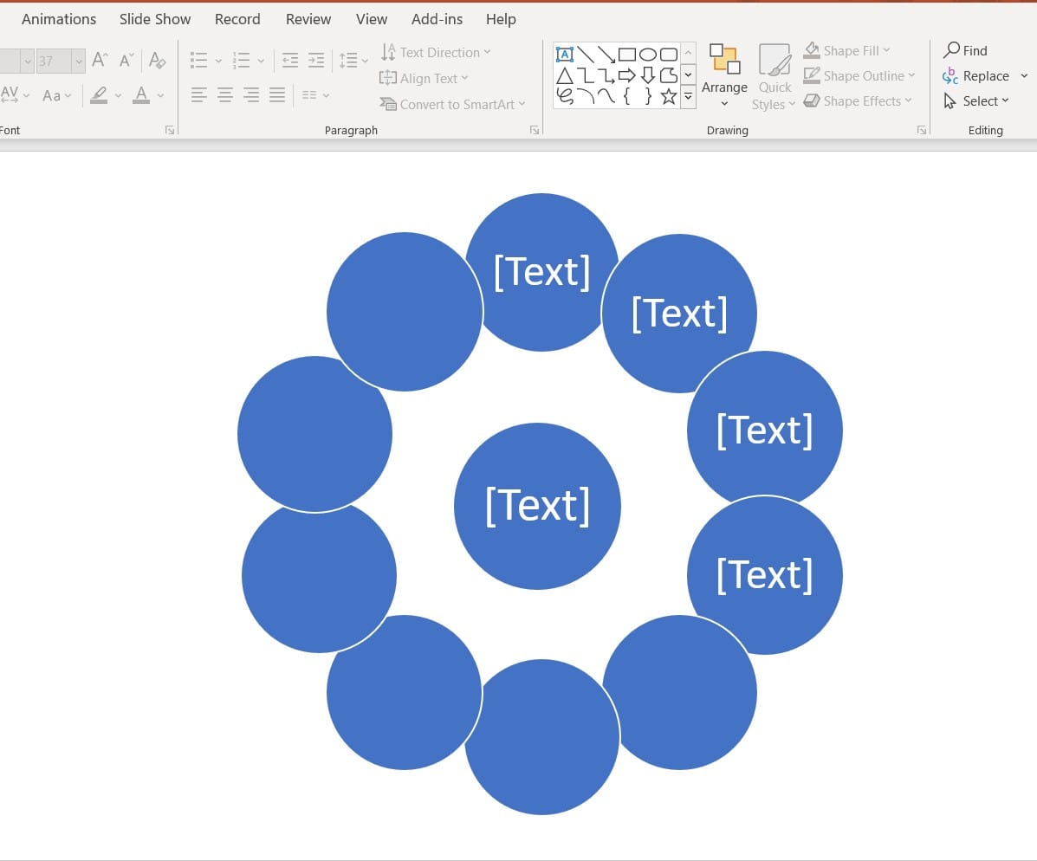Open the Slide Show tab
Screen dimensions: 1037x861
[155, 19]
